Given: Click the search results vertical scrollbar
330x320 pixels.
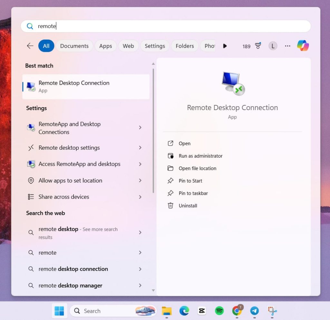Looking at the screenshot, I should 153,129.
